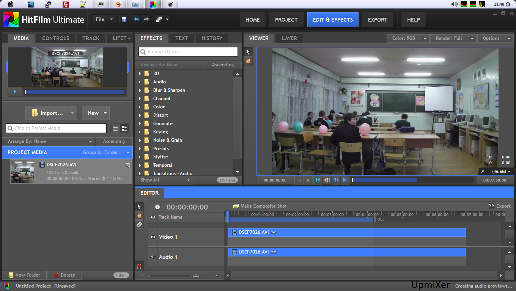Click the Undo arrow icon
This screenshot has width=516, height=291.
pos(136,19)
